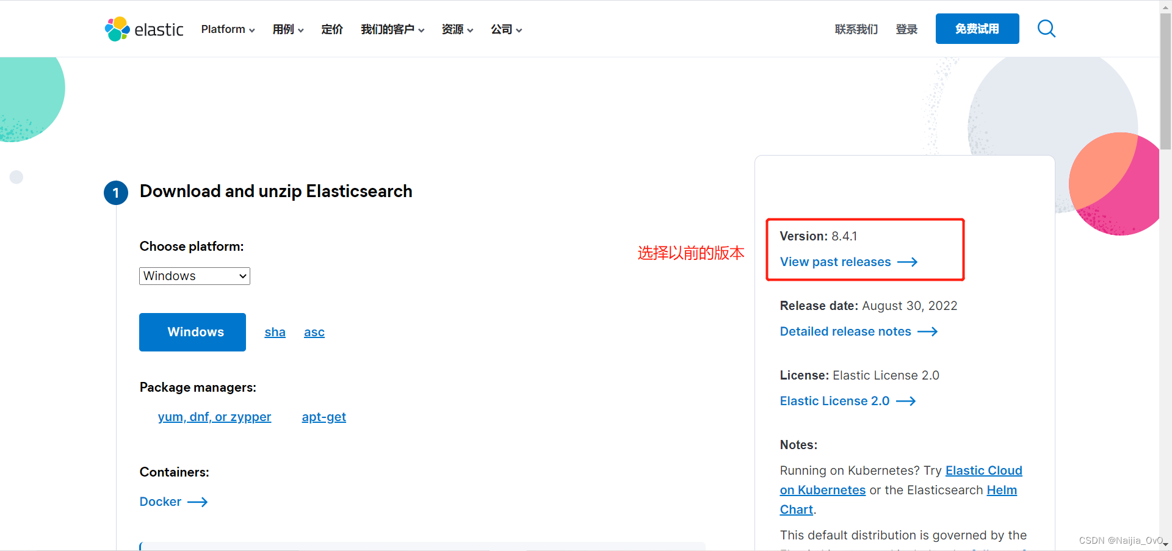Expand the 我们的客户 menu
The height and width of the screenshot is (551, 1172).
tap(392, 29)
